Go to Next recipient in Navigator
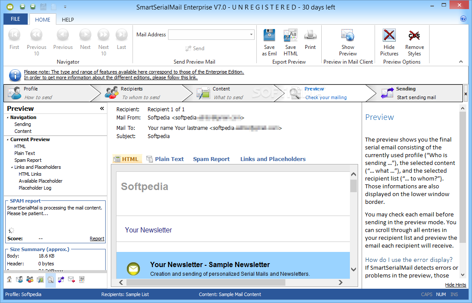Screen dimensions: 472x303 click(85, 39)
